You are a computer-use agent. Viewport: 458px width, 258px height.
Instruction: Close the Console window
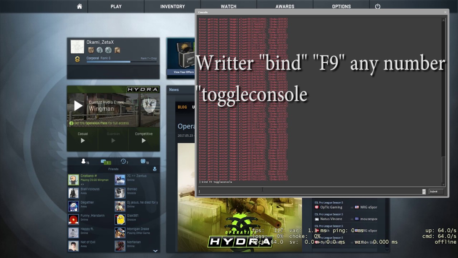[x=445, y=12]
